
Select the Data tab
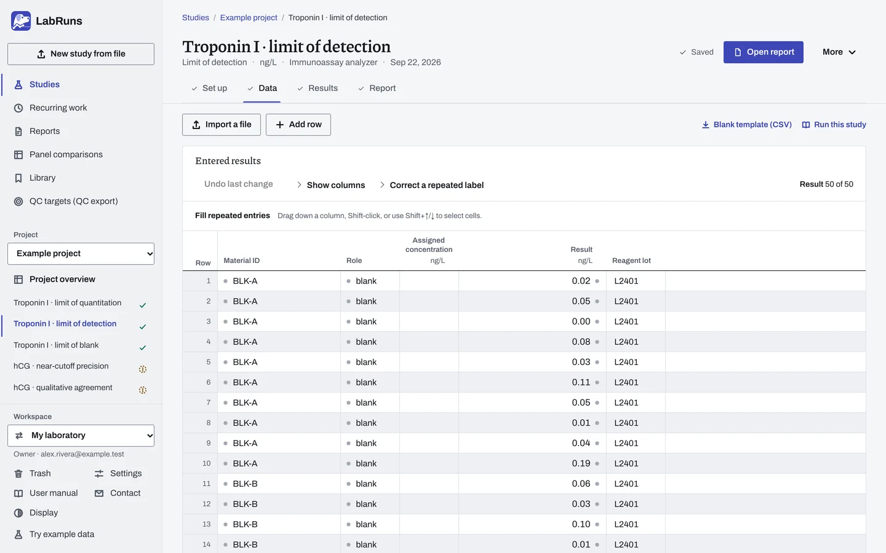point(262,88)
